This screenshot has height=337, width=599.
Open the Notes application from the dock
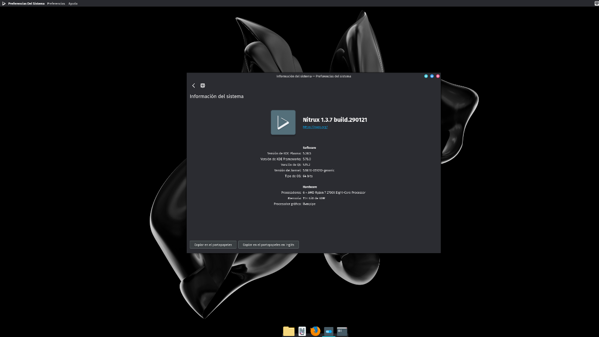click(x=302, y=331)
